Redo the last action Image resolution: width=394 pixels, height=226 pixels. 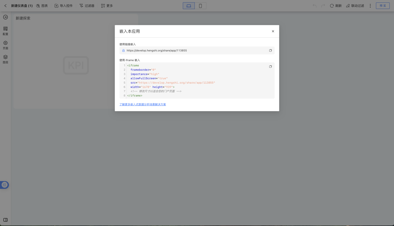tap(323, 6)
